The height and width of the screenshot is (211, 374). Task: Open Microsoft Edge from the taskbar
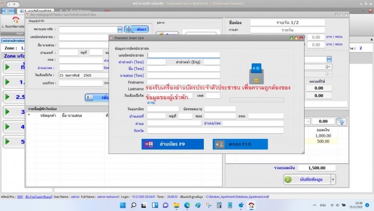(x=187, y=205)
